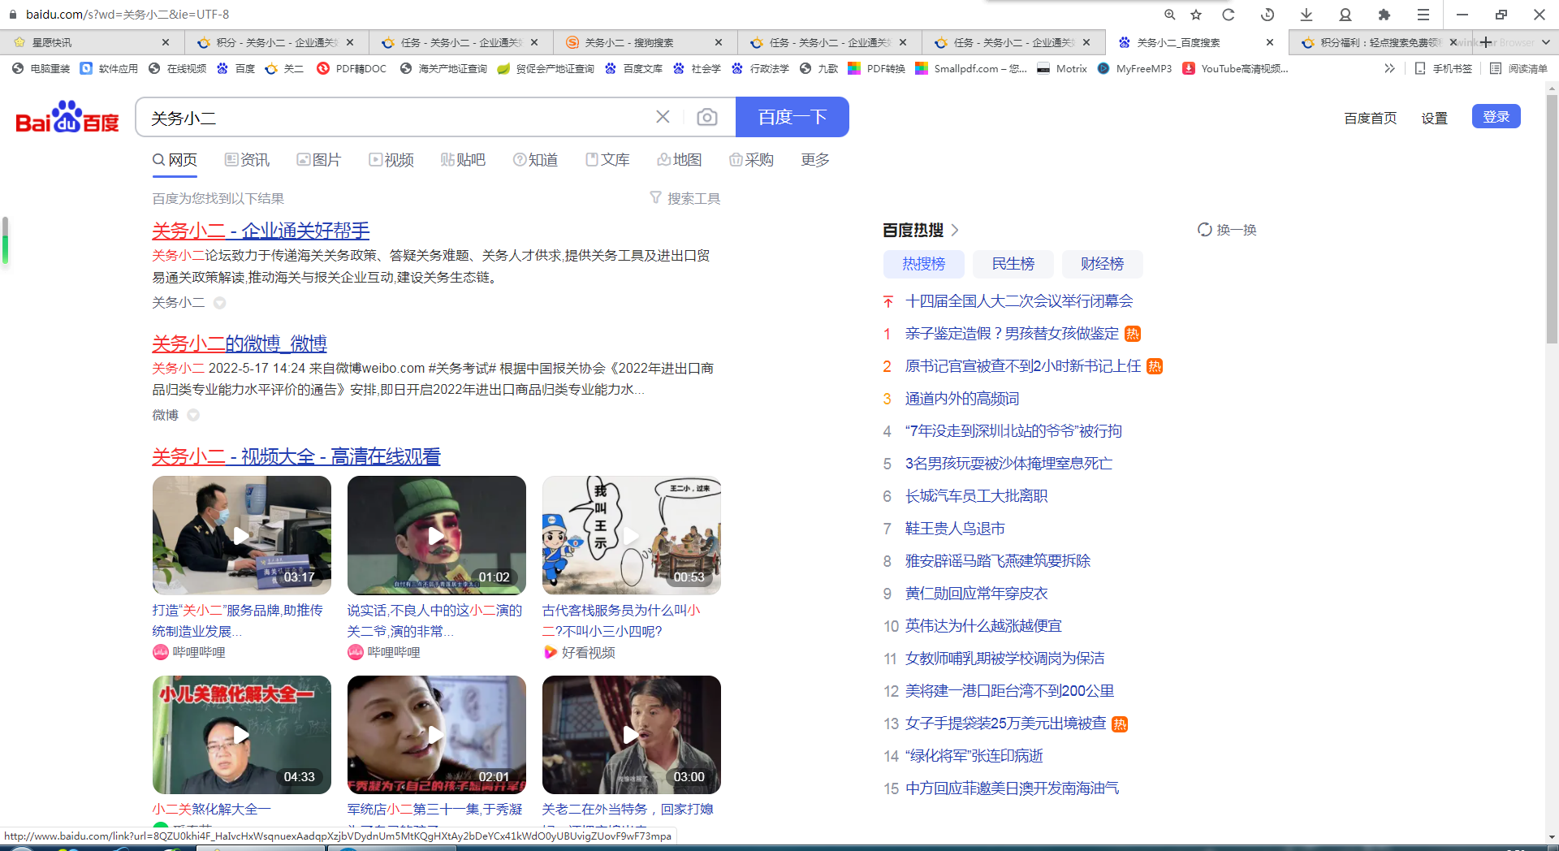Switch to the 资讯 search tab
The height and width of the screenshot is (851, 1559).
click(x=247, y=160)
